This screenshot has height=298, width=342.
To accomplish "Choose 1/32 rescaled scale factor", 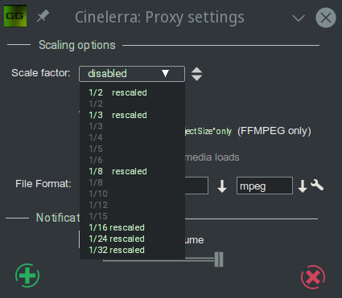I will pos(117,250).
